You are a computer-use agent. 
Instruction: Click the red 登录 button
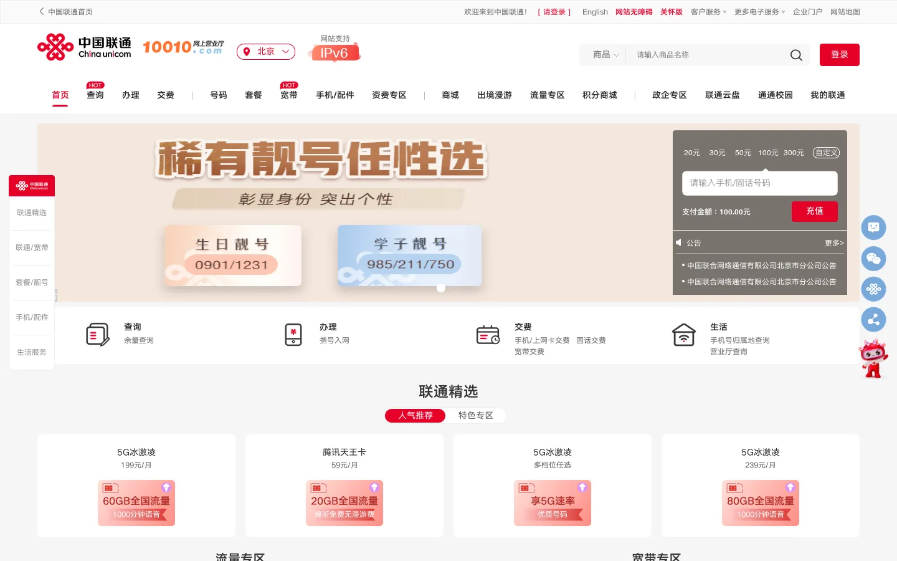click(840, 55)
